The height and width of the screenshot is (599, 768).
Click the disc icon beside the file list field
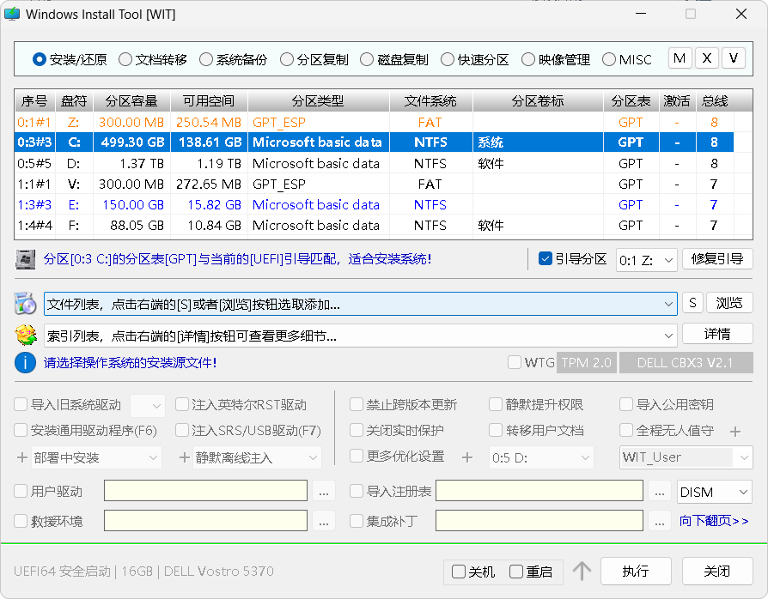point(27,303)
